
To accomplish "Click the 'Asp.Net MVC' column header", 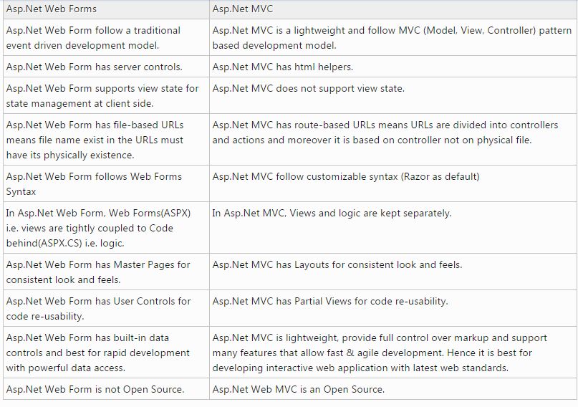I will pos(393,9).
